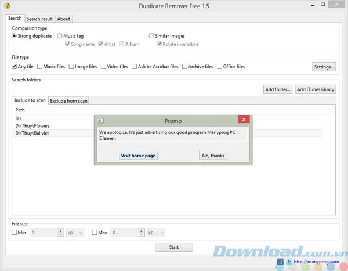Click the Twitter icon in status bar
Screen dimensions: 348x271
pyautogui.click(x=289, y=262)
